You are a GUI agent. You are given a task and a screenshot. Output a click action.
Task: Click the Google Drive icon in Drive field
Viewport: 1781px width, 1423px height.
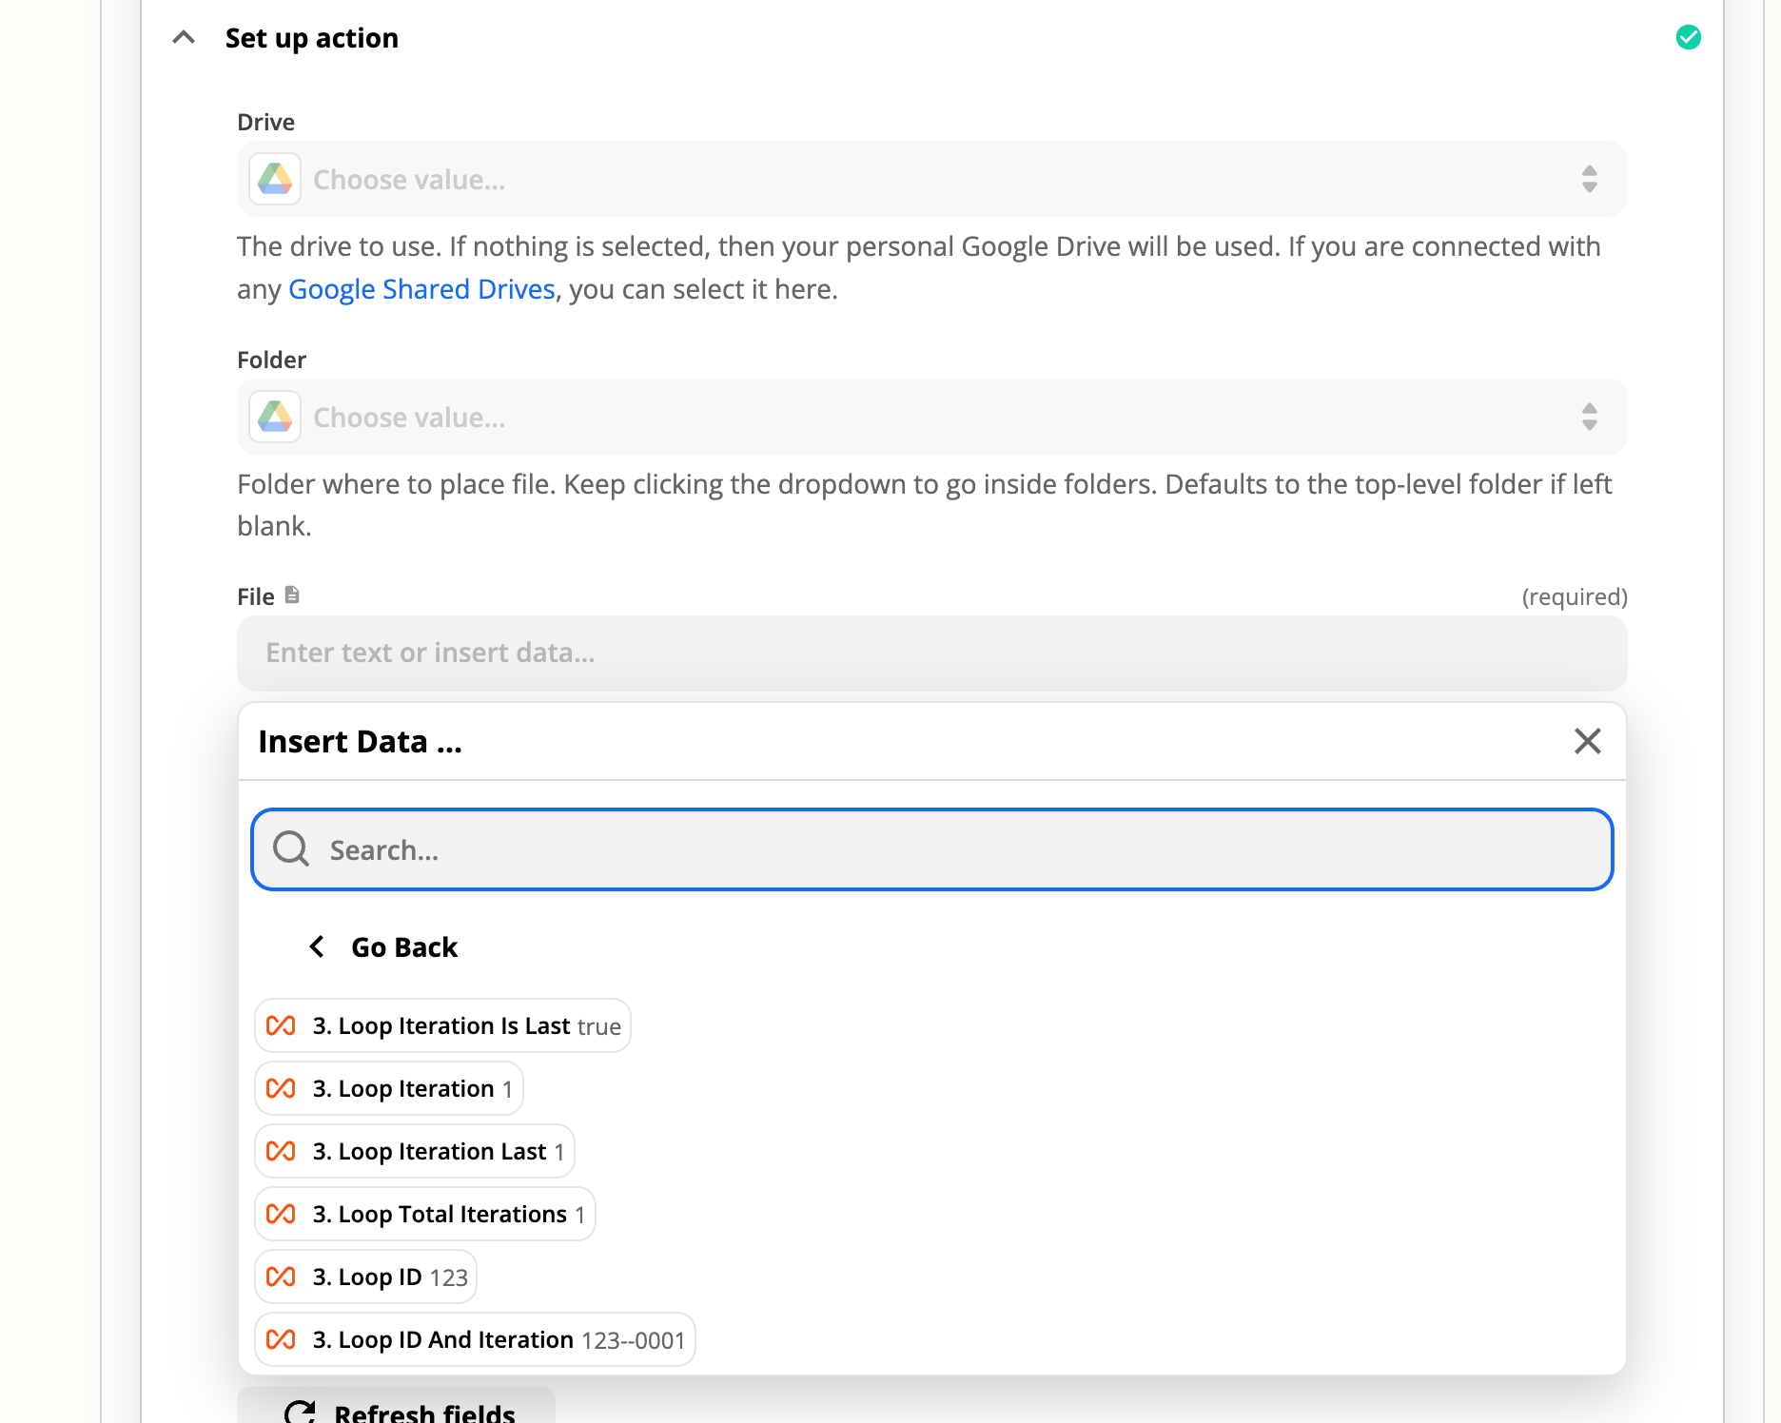click(x=275, y=179)
